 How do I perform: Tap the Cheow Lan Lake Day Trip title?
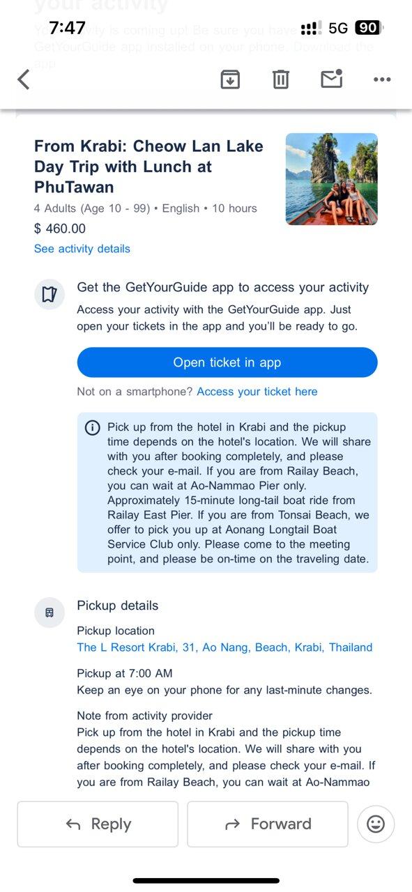click(148, 167)
